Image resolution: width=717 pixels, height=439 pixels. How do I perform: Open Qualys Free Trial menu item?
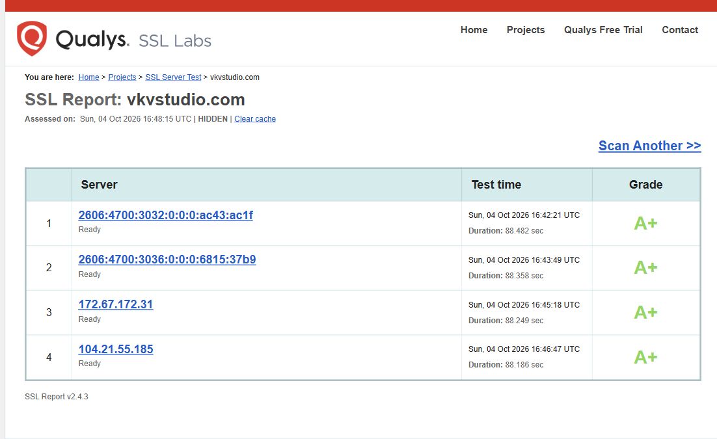[603, 30]
